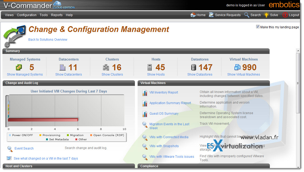Click Show Datastores link

click(x=200, y=75)
